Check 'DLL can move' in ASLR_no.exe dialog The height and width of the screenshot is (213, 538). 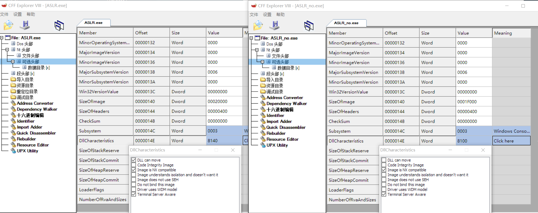384,160
